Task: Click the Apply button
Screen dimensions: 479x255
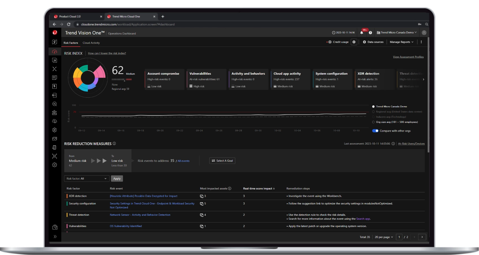Action: [117, 178]
